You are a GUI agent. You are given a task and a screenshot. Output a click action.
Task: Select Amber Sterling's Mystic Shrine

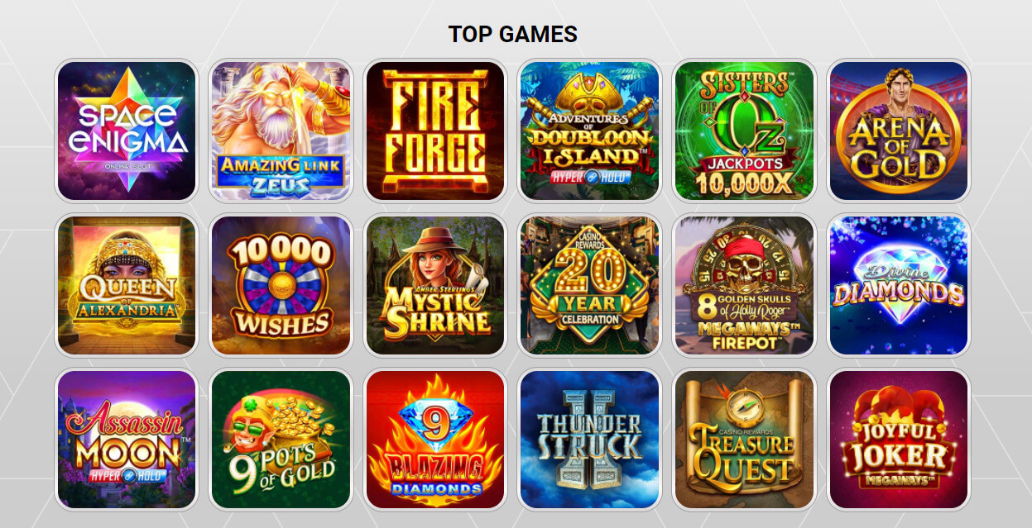pos(435,285)
